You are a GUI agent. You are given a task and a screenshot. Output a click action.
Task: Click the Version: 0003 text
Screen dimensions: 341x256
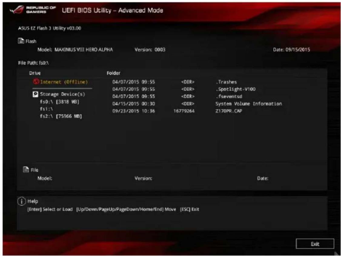pyautogui.click(x=150, y=50)
